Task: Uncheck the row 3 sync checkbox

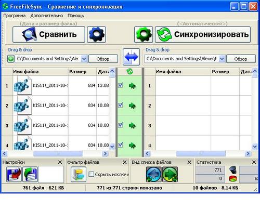Action: [x=121, y=125]
